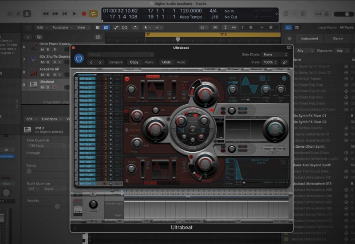Select the Genre tab in loop browser
Screen dimensions: 355x244
338,39
